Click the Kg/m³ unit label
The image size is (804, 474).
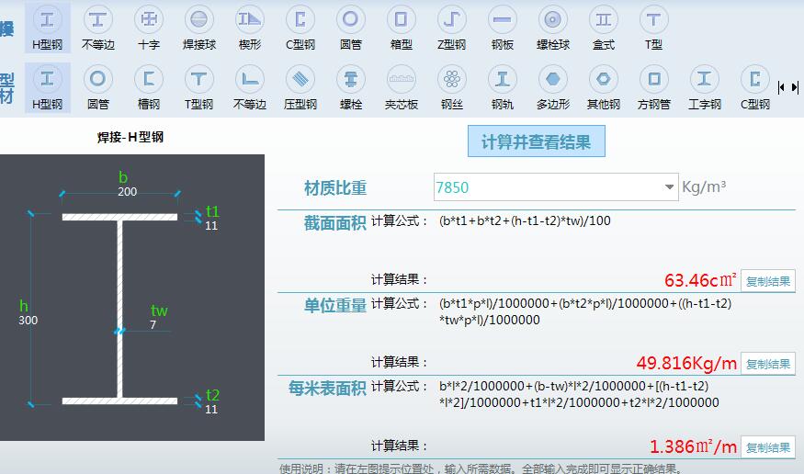[x=704, y=186]
